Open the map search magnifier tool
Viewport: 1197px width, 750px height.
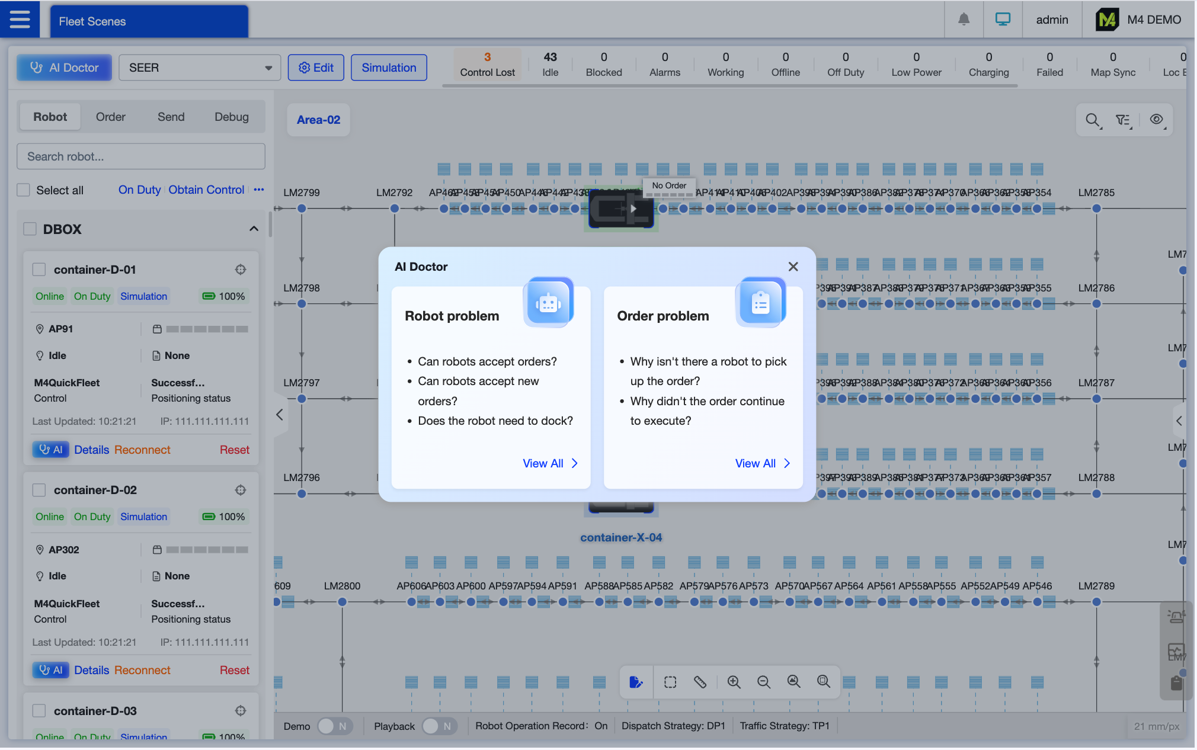point(1093,120)
